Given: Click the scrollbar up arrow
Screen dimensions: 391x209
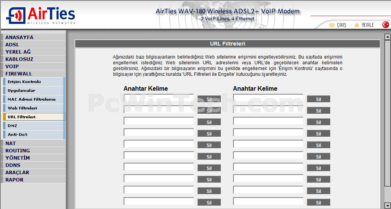Looking at the screenshot, I should click(x=387, y=37).
